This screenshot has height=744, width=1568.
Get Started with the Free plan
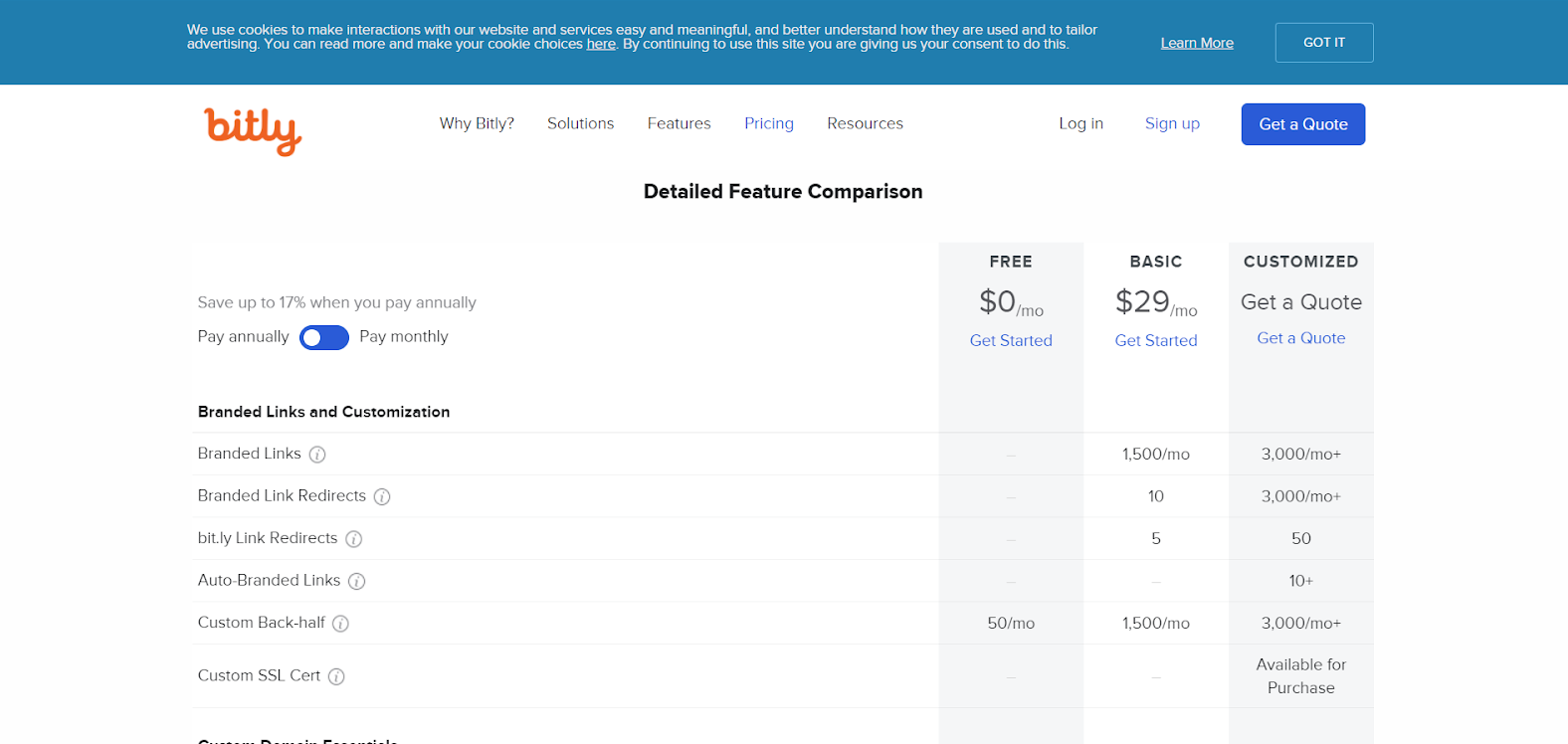(x=1011, y=340)
